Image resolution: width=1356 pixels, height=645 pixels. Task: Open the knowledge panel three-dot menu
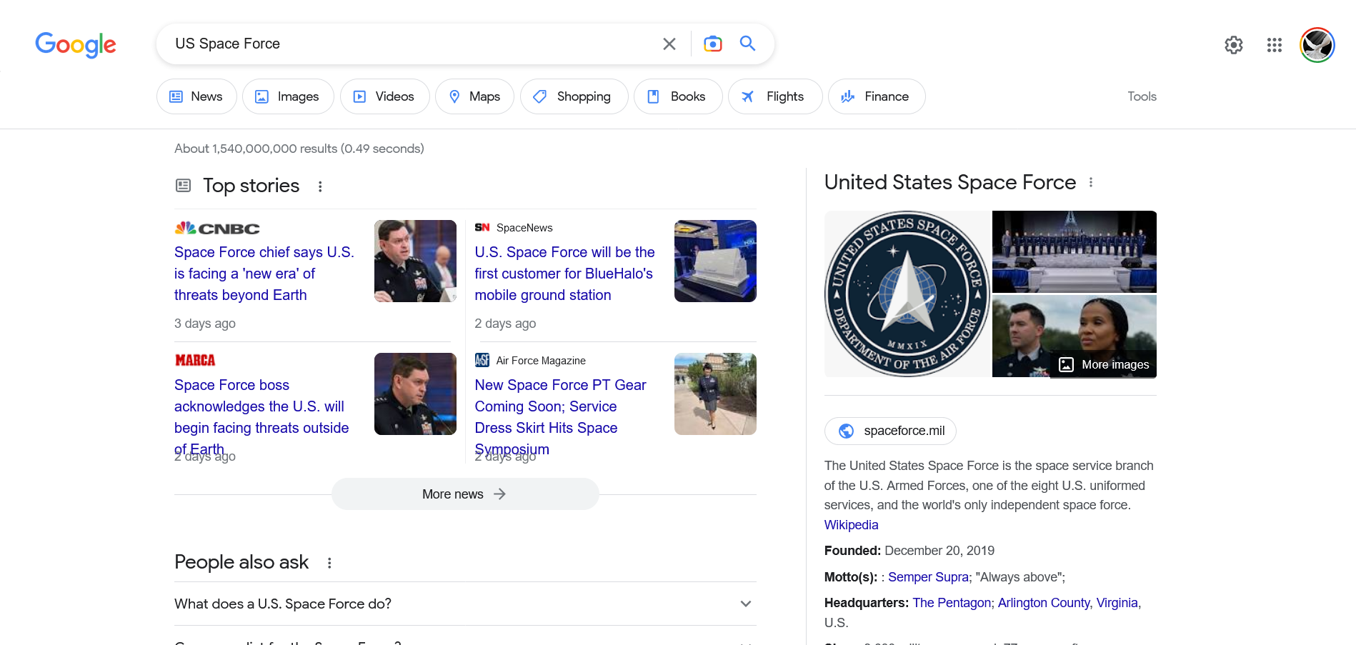click(1091, 182)
